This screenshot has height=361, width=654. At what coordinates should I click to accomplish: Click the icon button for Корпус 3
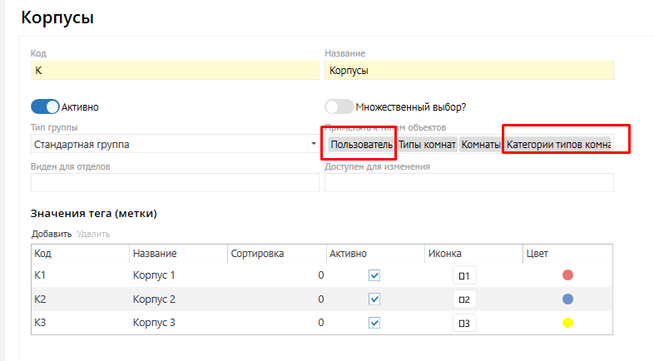click(x=464, y=324)
